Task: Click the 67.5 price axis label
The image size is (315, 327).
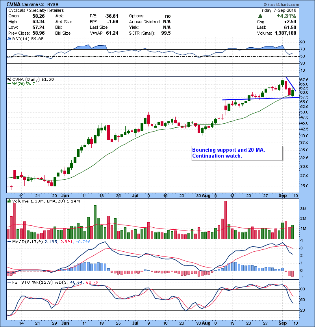Action: tap(304, 80)
